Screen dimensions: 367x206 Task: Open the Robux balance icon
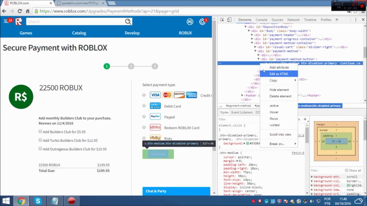tap(190, 22)
